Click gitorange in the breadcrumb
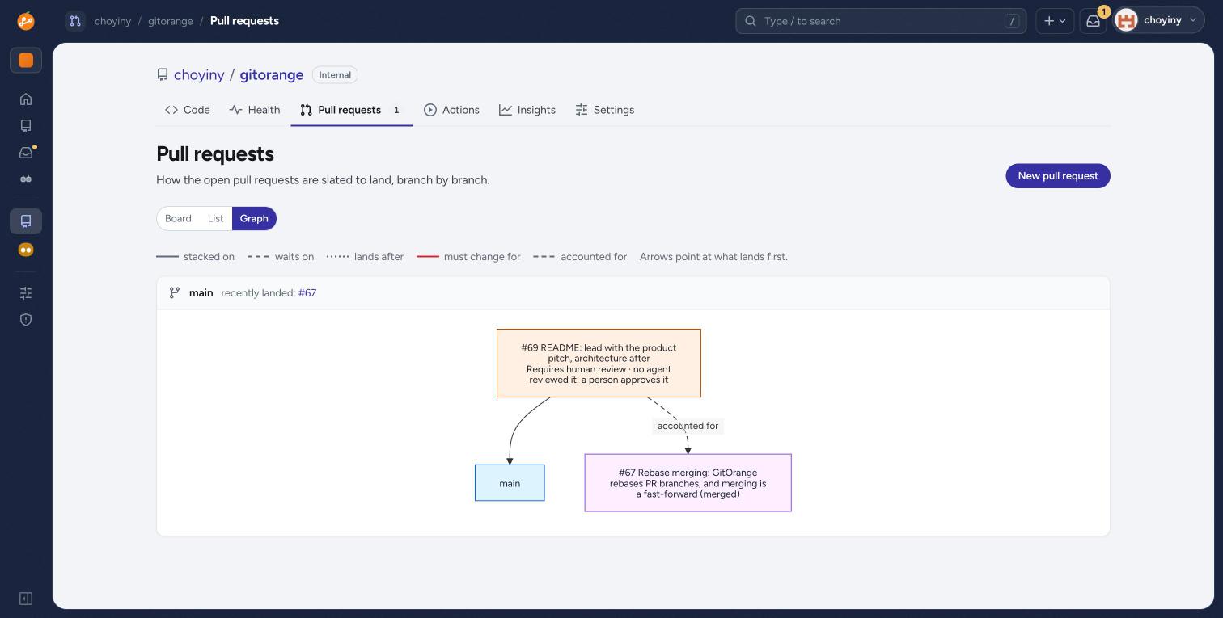Image resolution: width=1223 pixels, height=618 pixels. [171, 21]
